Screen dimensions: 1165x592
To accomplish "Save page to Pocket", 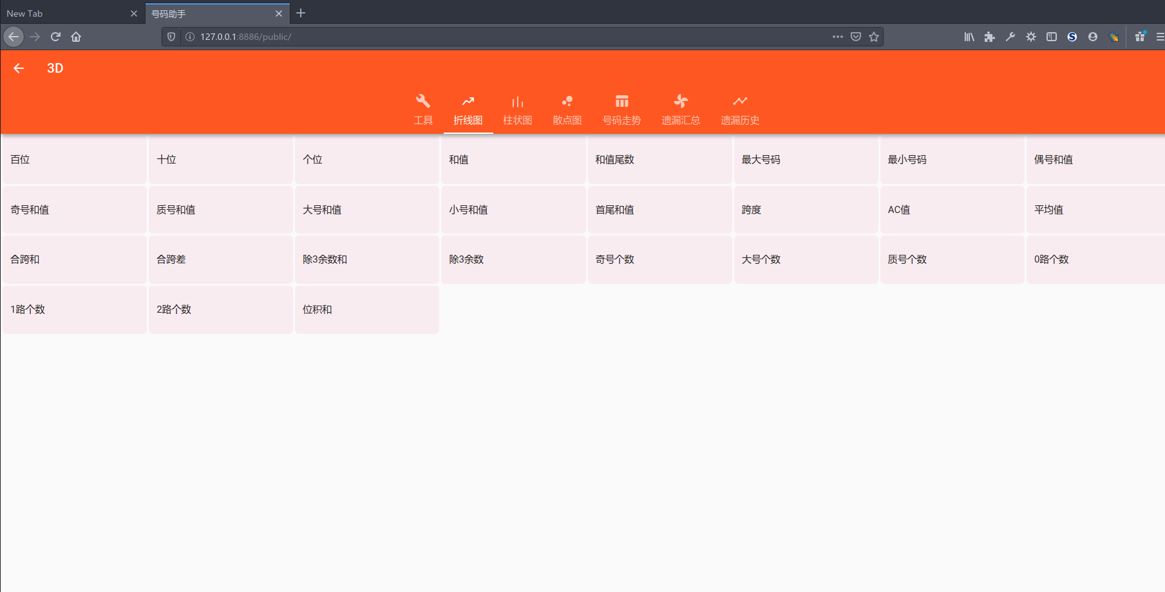I will 856,37.
